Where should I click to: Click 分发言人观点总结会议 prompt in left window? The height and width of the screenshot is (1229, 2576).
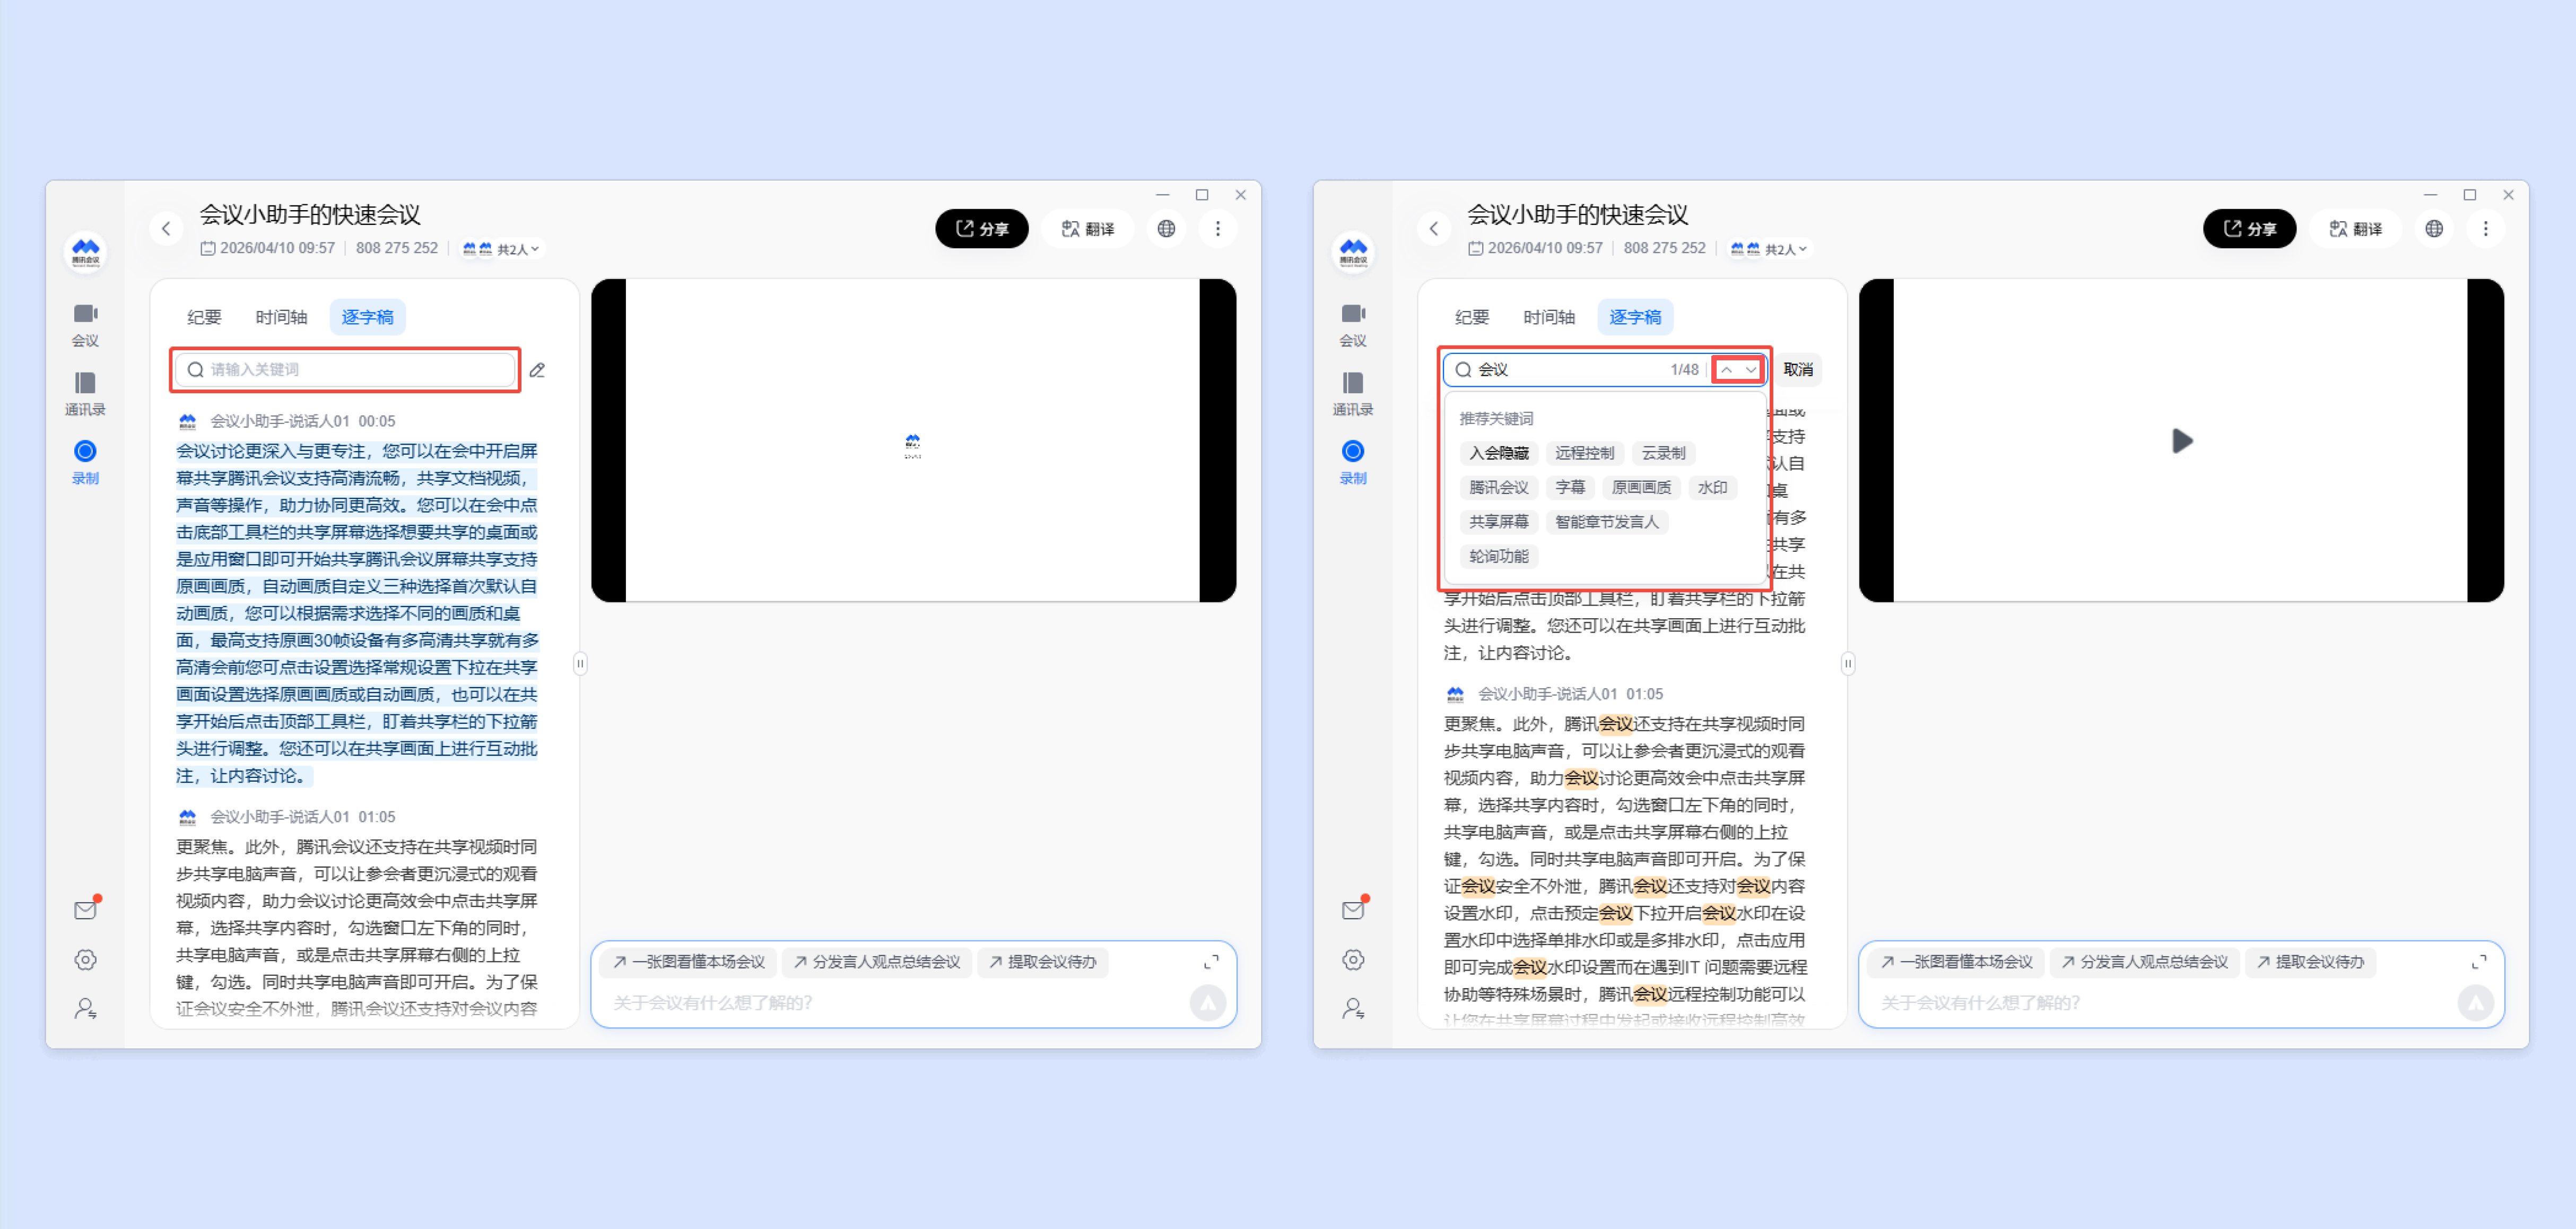[876, 961]
